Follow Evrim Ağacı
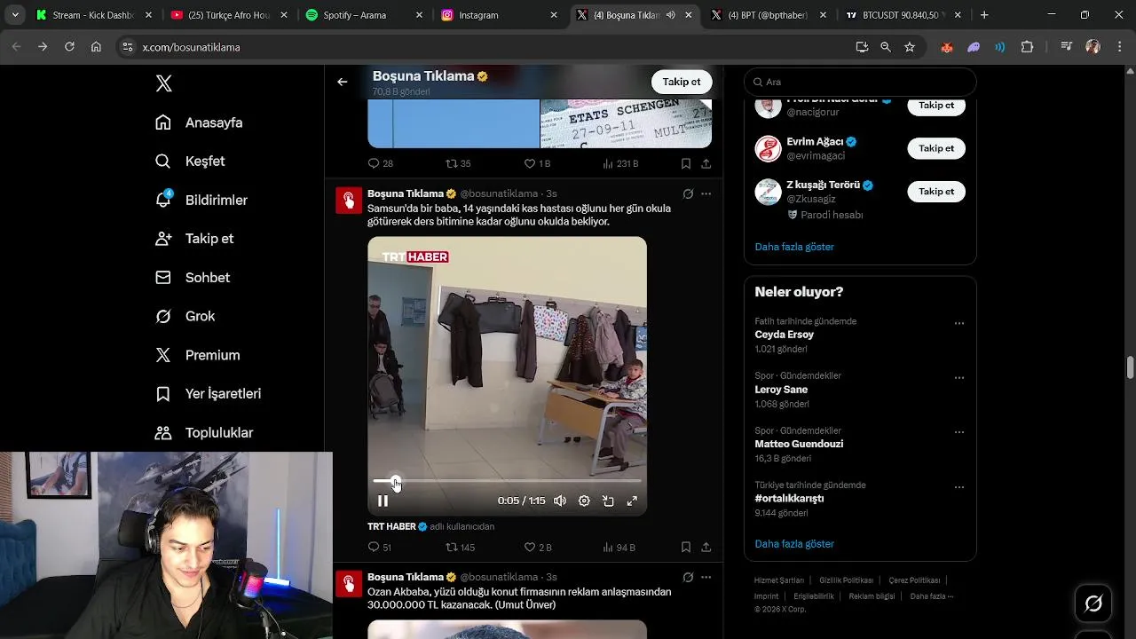The image size is (1136, 639). click(x=936, y=148)
